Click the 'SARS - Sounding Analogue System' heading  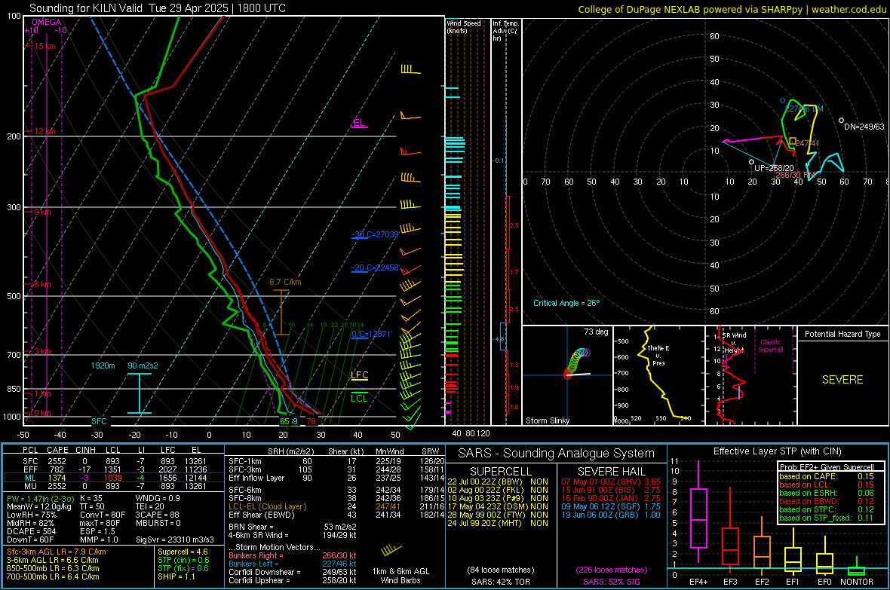click(x=557, y=454)
